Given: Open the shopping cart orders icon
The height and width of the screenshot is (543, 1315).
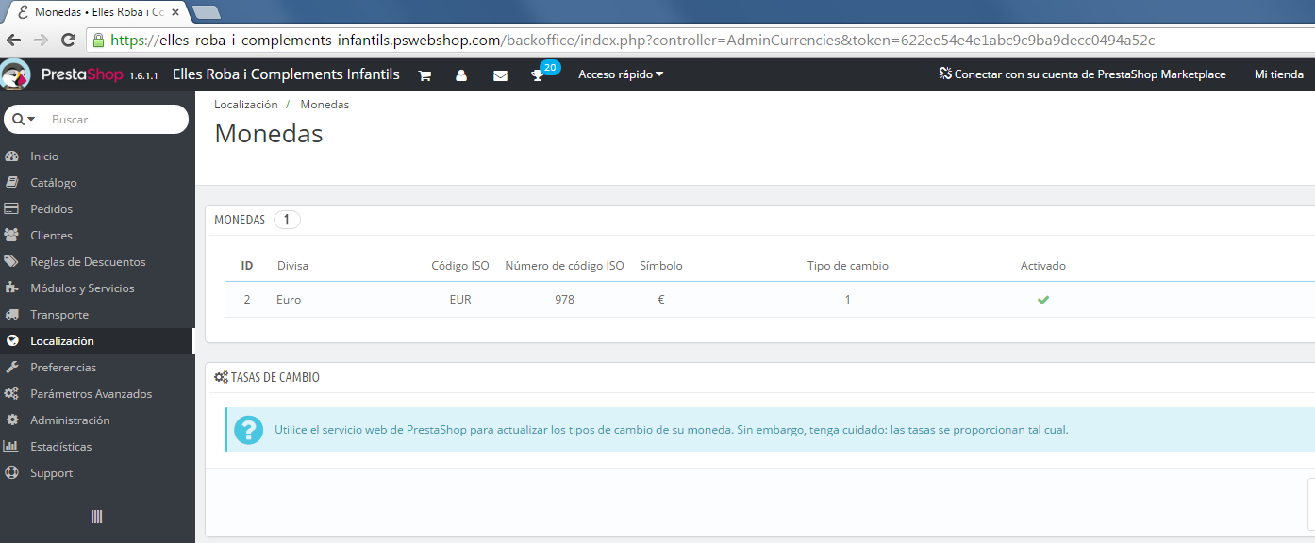Looking at the screenshot, I should (x=424, y=75).
